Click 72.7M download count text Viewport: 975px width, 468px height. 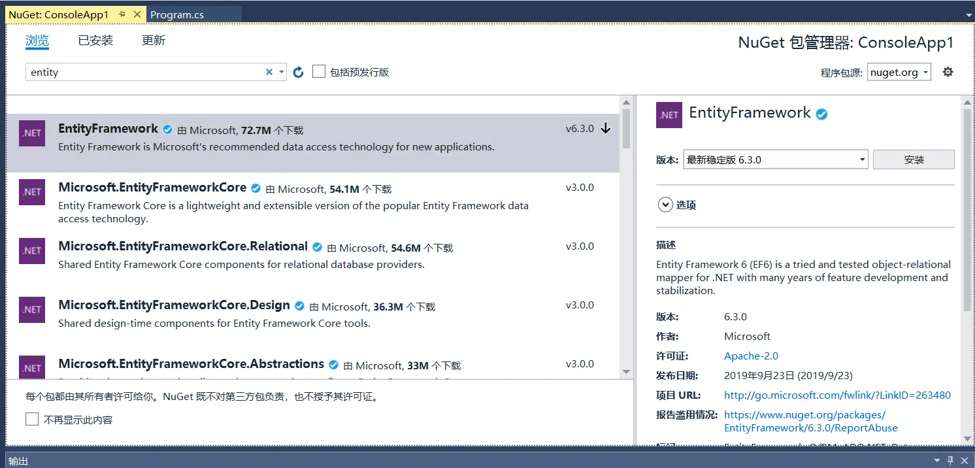point(256,131)
